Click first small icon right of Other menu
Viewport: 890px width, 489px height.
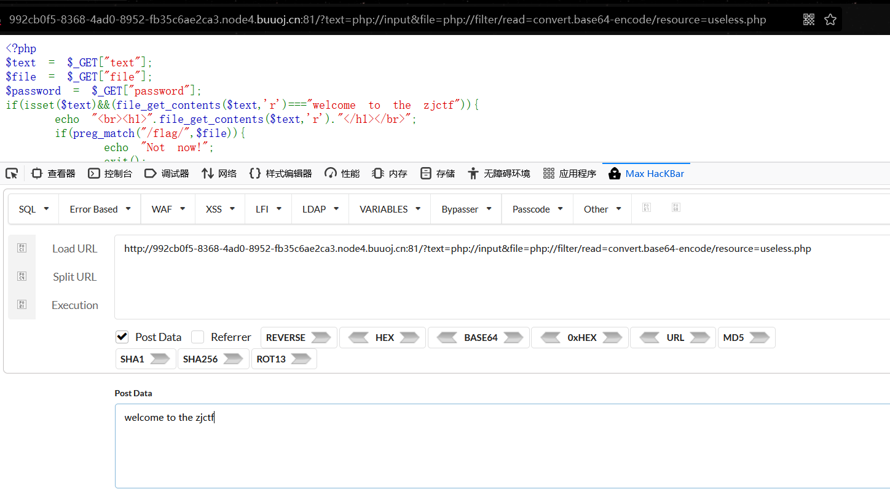pyautogui.click(x=647, y=208)
